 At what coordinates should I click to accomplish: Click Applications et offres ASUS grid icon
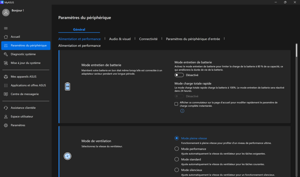click(x=6, y=86)
